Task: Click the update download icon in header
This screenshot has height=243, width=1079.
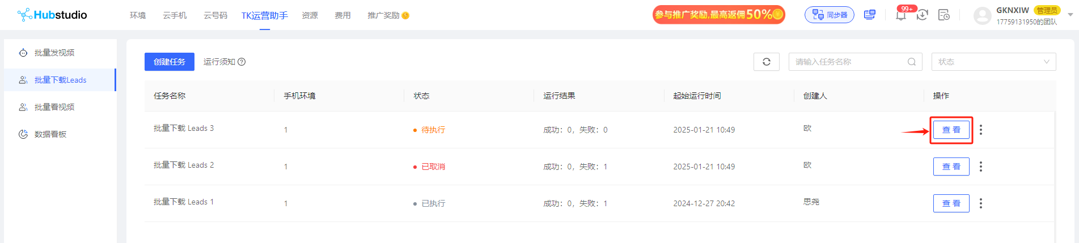Action: click(x=923, y=15)
